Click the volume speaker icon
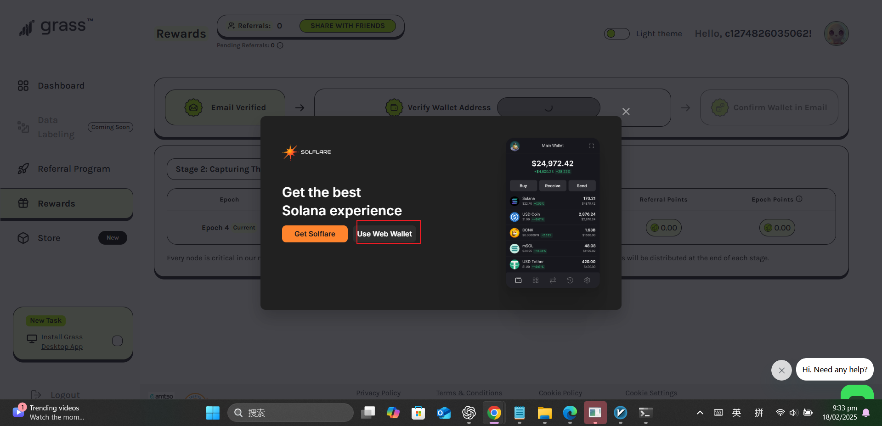 click(x=793, y=413)
